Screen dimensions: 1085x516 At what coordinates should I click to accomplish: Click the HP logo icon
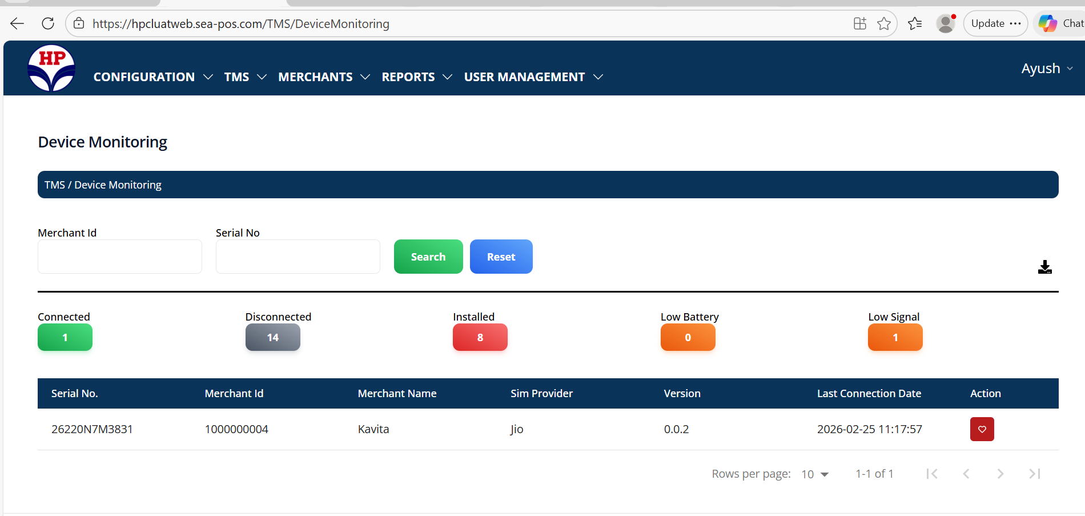(x=51, y=68)
